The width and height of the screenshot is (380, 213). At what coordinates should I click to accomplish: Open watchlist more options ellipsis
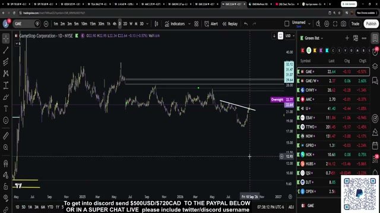coord(364,38)
